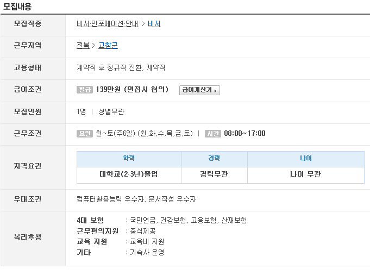Image resolution: width=370 pixels, height=275 pixels.
Task: Open the 고창군 district link
Action: (x=108, y=45)
